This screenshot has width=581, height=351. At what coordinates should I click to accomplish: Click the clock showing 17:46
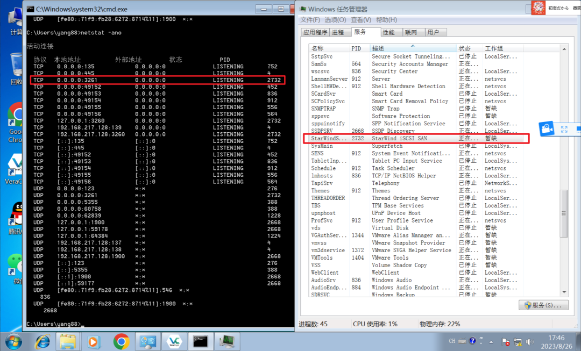click(556, 338)
